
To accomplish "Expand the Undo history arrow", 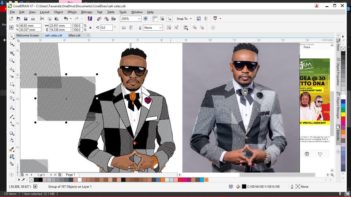I will [x=71, y=19].
